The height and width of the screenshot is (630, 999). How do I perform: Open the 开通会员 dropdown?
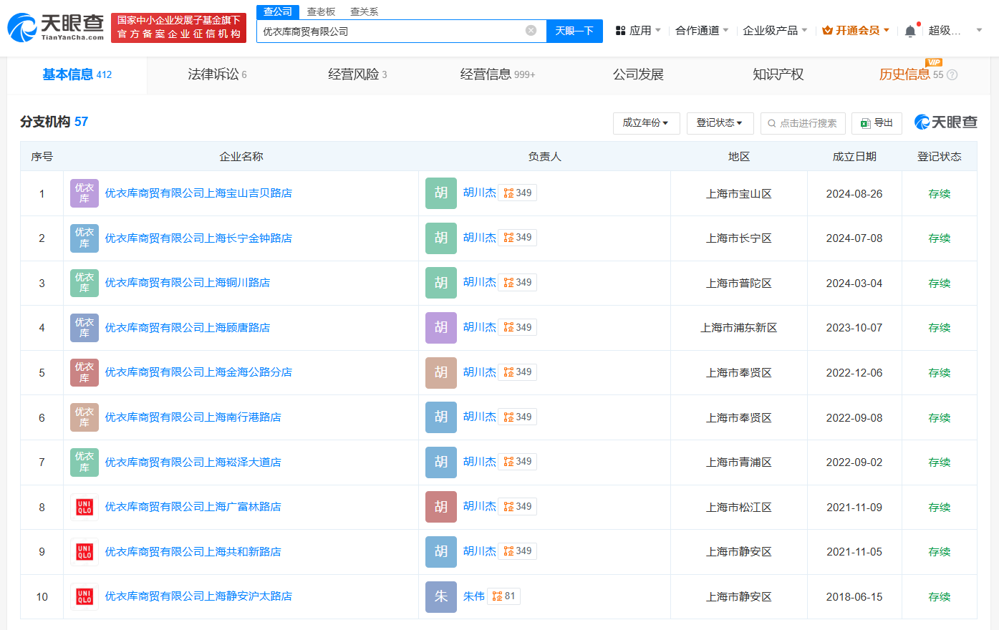(x=856, y=31)
